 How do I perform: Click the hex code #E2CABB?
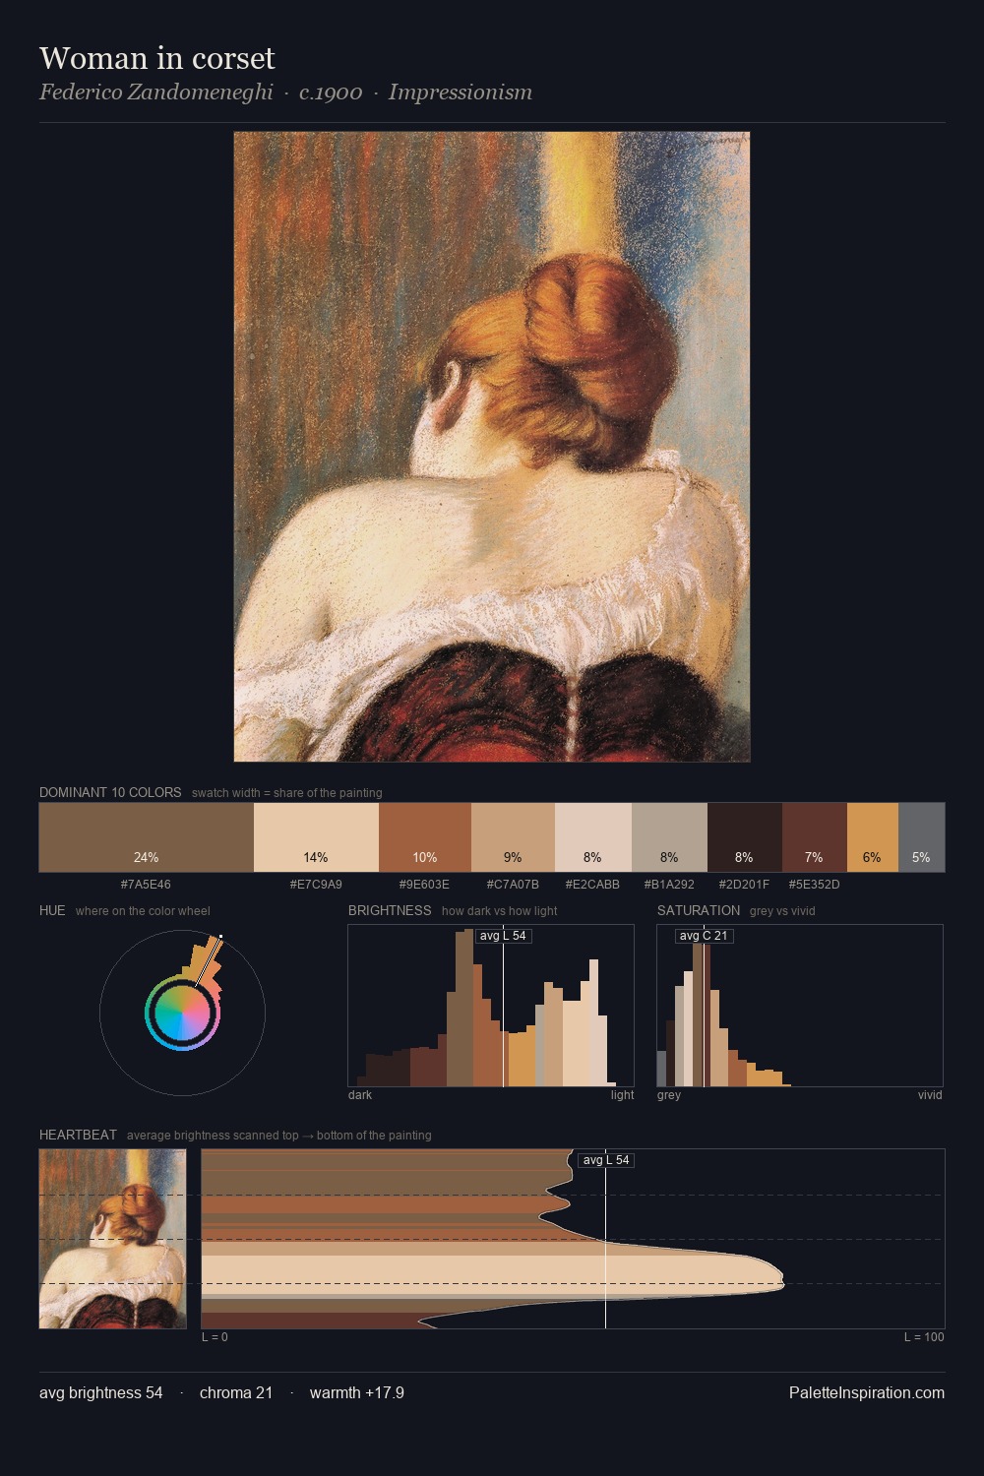[x=592, y=885]
